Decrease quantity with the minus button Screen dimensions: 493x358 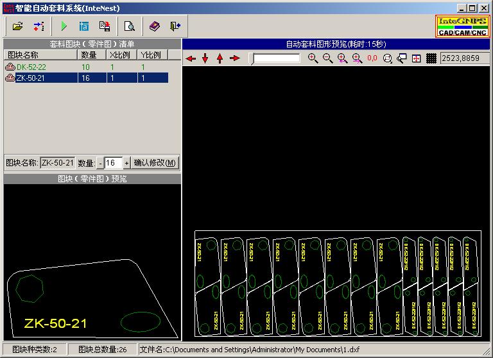pos(100,163)
